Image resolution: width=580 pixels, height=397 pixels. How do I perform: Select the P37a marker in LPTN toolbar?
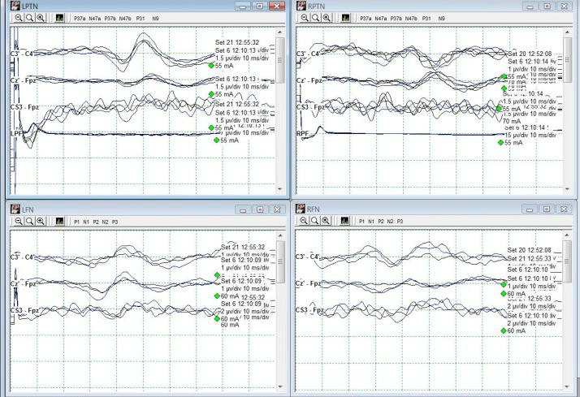[80, 17]
